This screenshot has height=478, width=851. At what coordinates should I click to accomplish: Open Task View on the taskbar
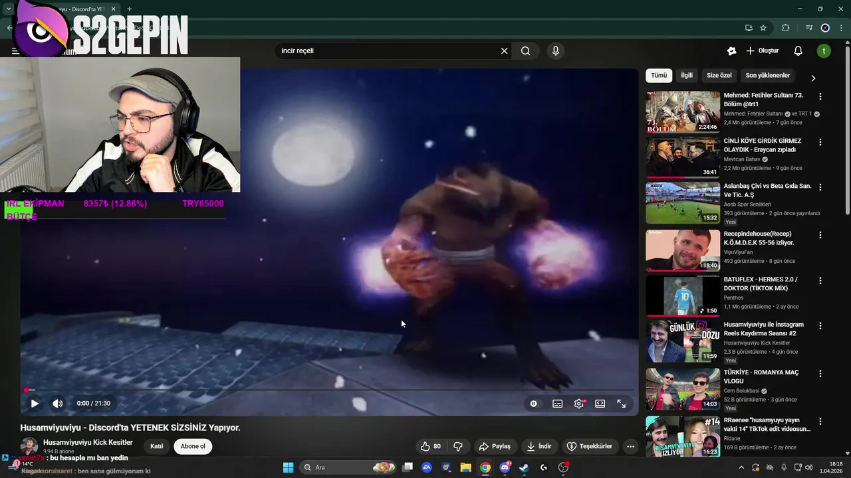pos(408,467)
